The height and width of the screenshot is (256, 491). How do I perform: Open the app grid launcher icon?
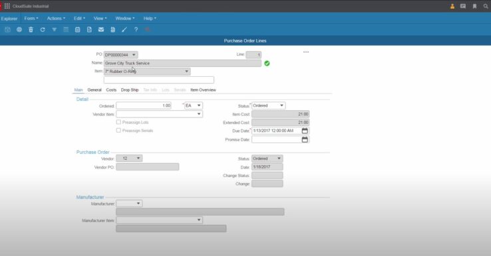click(x=7, y=6)
